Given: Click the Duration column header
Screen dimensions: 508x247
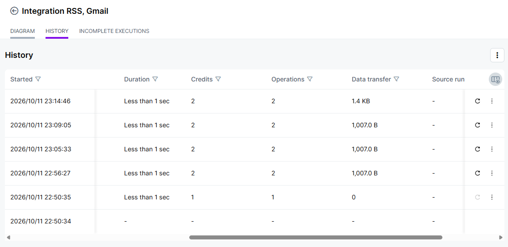Looking at the screenshot, I should pos(137,79).
